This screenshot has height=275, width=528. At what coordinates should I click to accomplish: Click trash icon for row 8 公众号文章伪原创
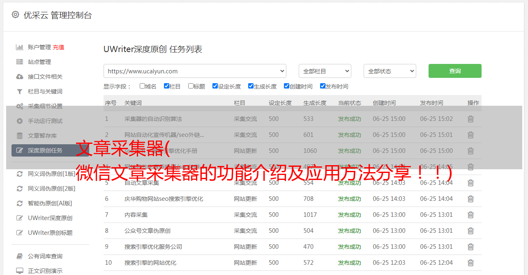470,231
